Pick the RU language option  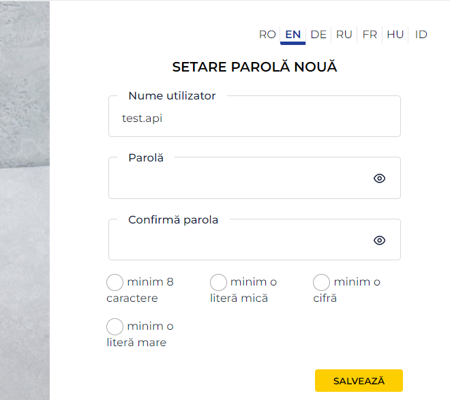[x=344, y=34]
